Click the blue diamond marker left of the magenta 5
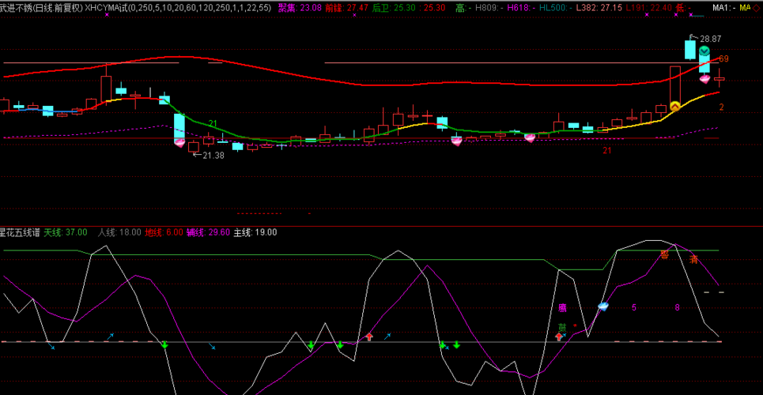This screenshot has height=395, width=763. pyautogui.click(x=603, y=306)
